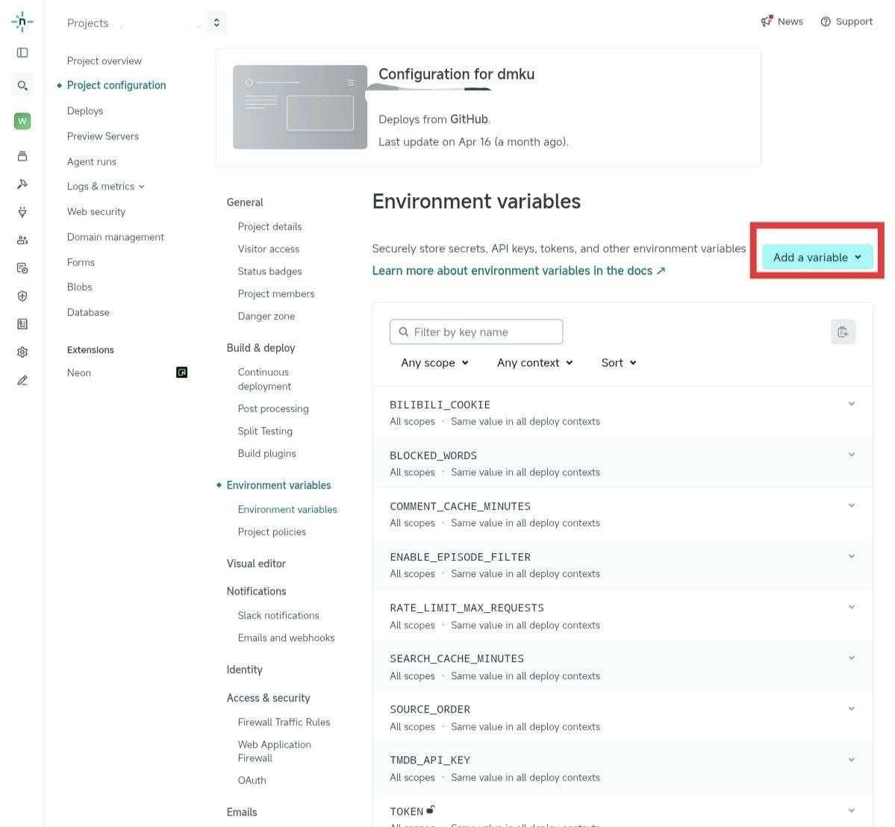Open Preview Servers
This screenshot has width=895, height=827.
(103, 136)
